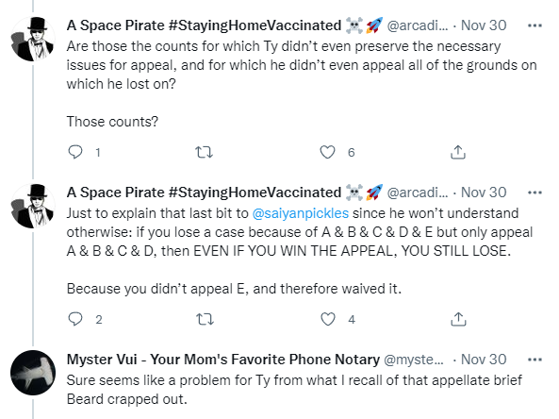
Task: Share the 'waived it' tweet
Action: tap(458, 319)
